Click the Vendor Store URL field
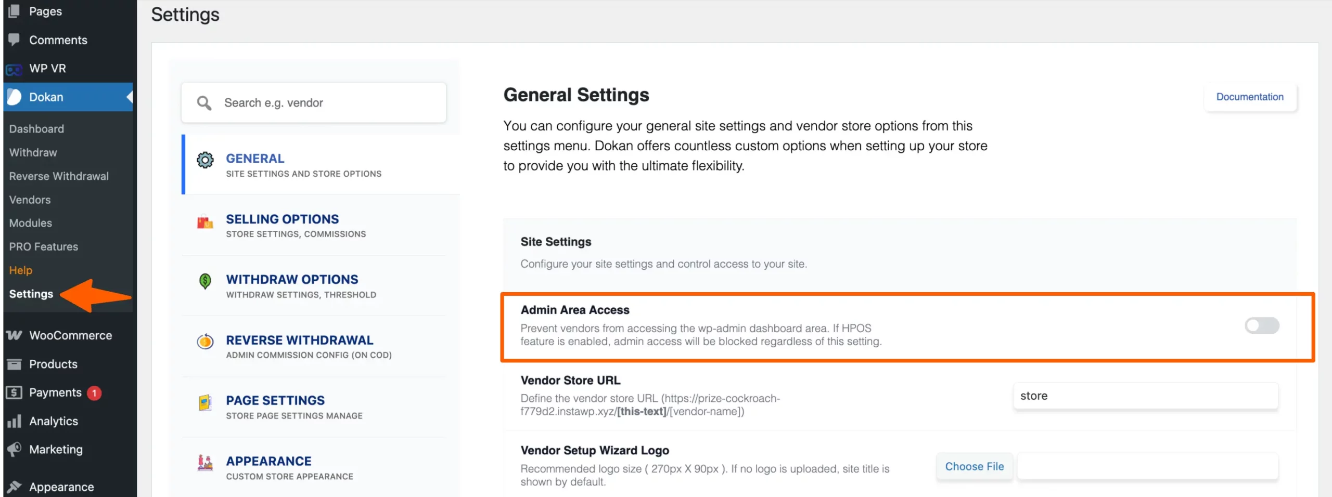Image resolution: width=1332 pixels, height=497 pixels. coord(1146,396)
